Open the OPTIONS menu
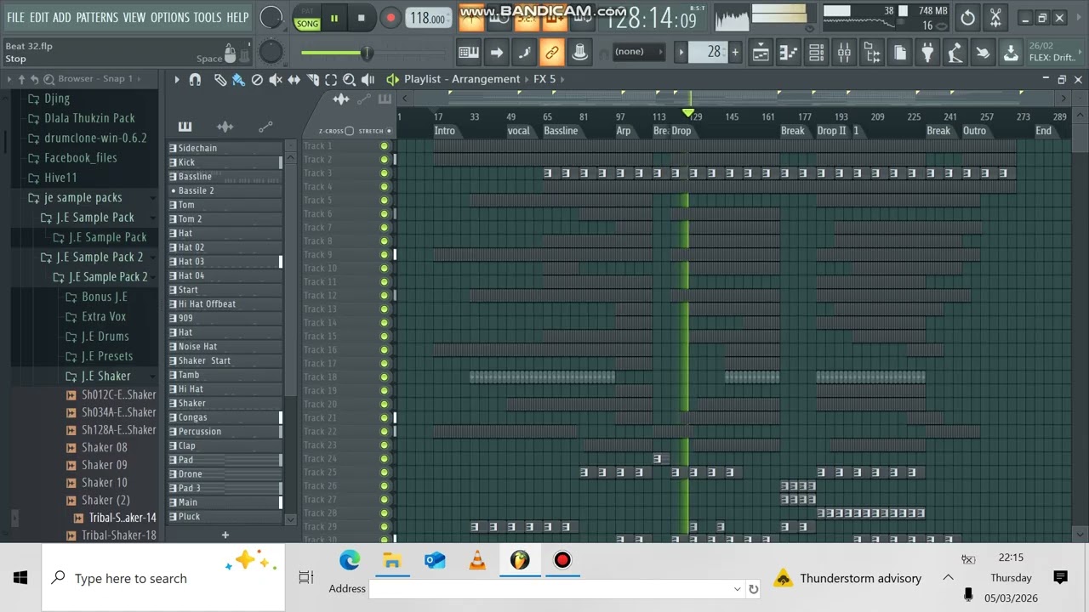This screenshot has width=1089, height=612. 170,17
